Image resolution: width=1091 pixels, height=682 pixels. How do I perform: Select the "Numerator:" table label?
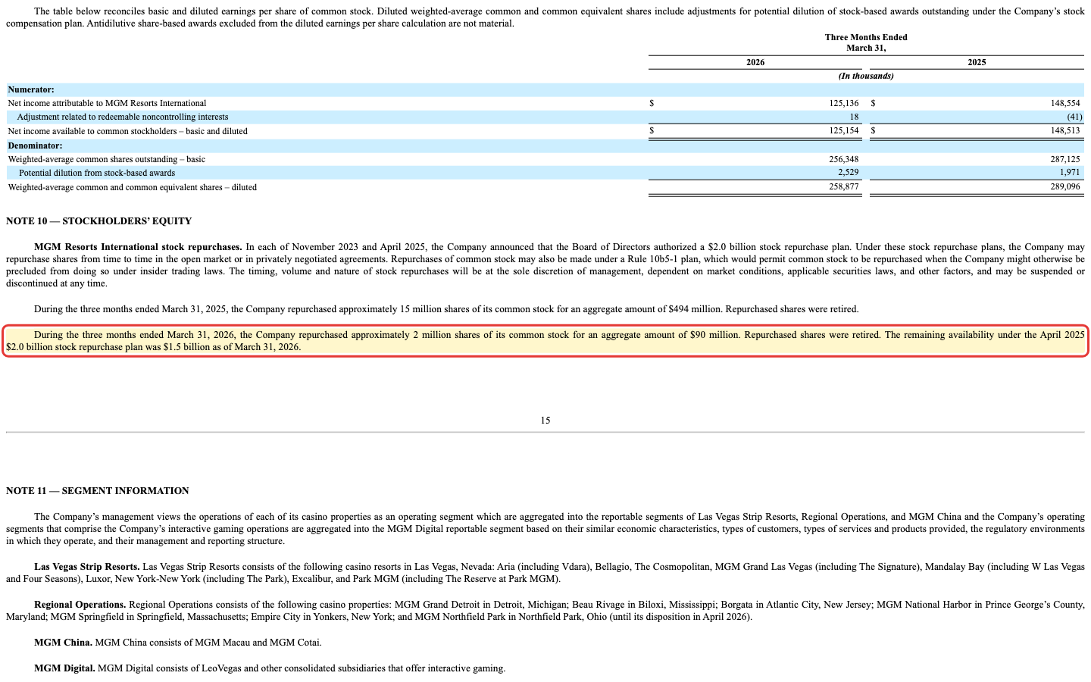(31, 89)
